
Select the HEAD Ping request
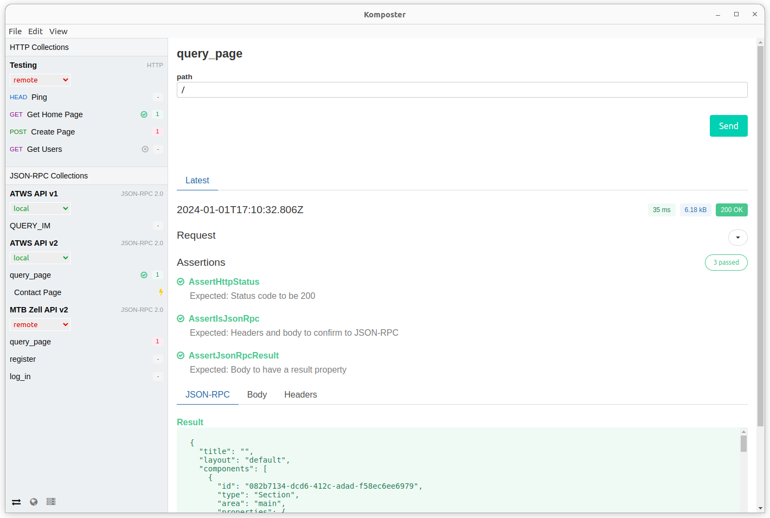(86, 97)
